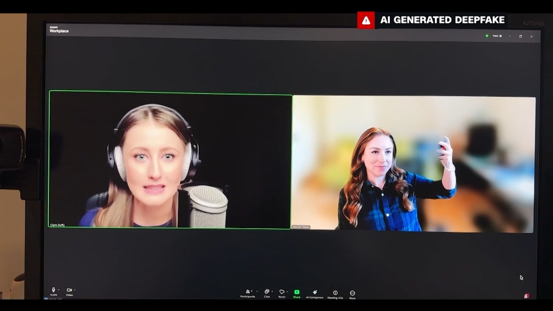This screenshot has height=311, width=553.
Task: Open the View layout menu
Action: [497, 36]
